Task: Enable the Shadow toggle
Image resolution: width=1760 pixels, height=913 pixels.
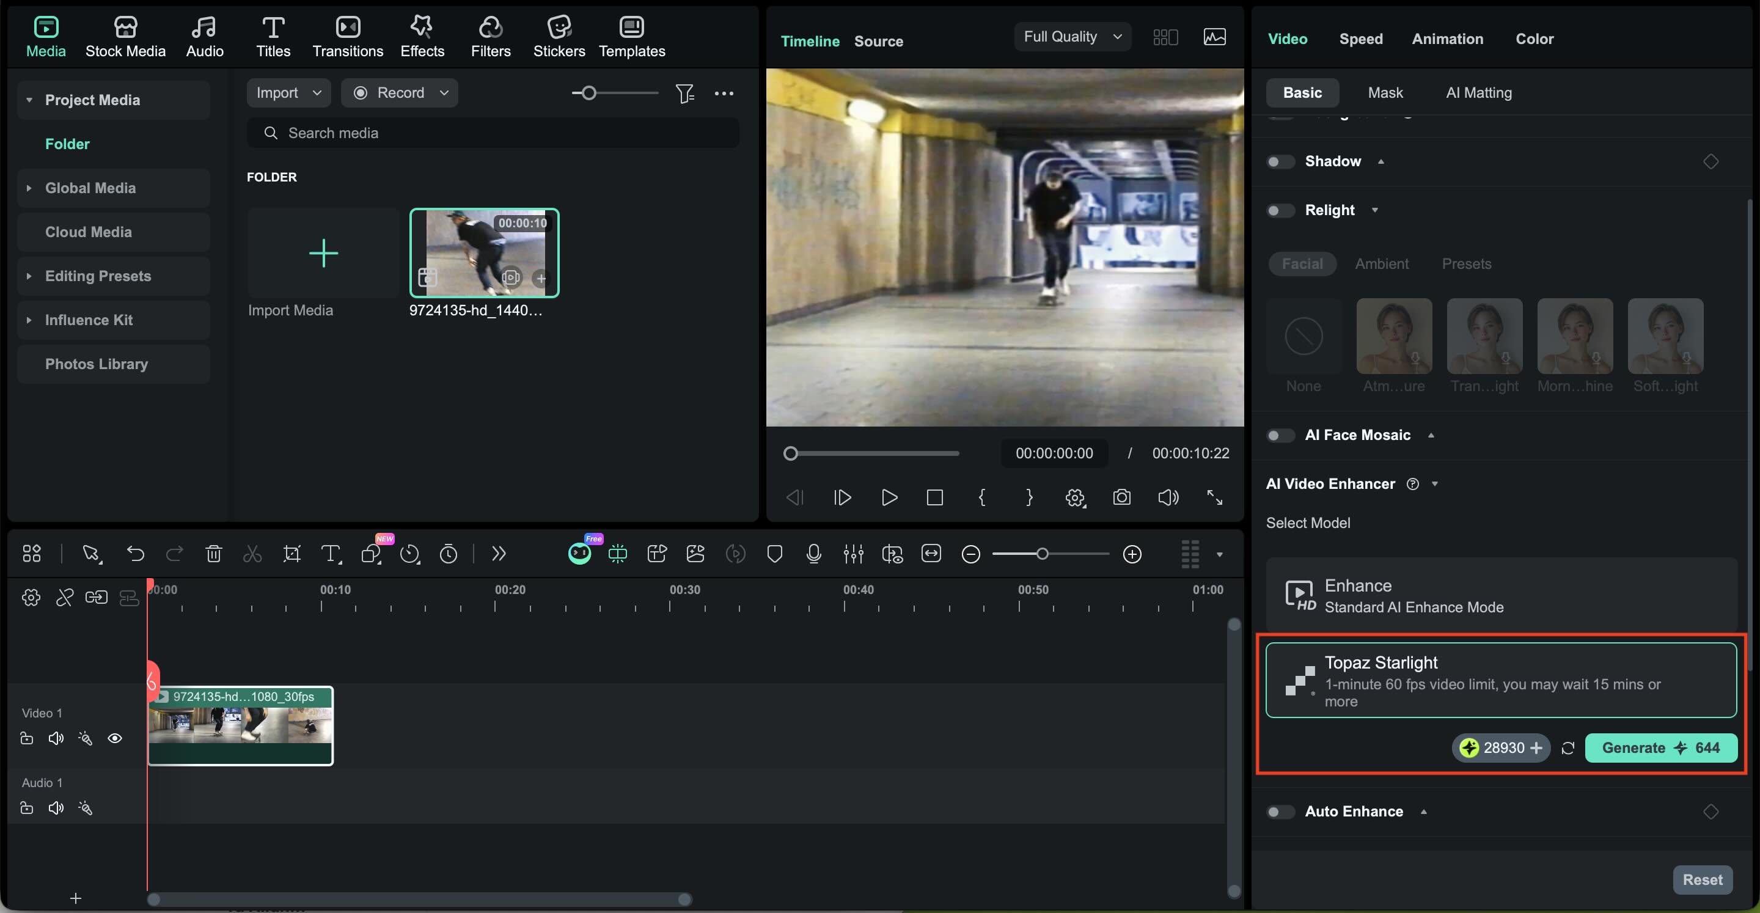Action: tap(1280, 162)
